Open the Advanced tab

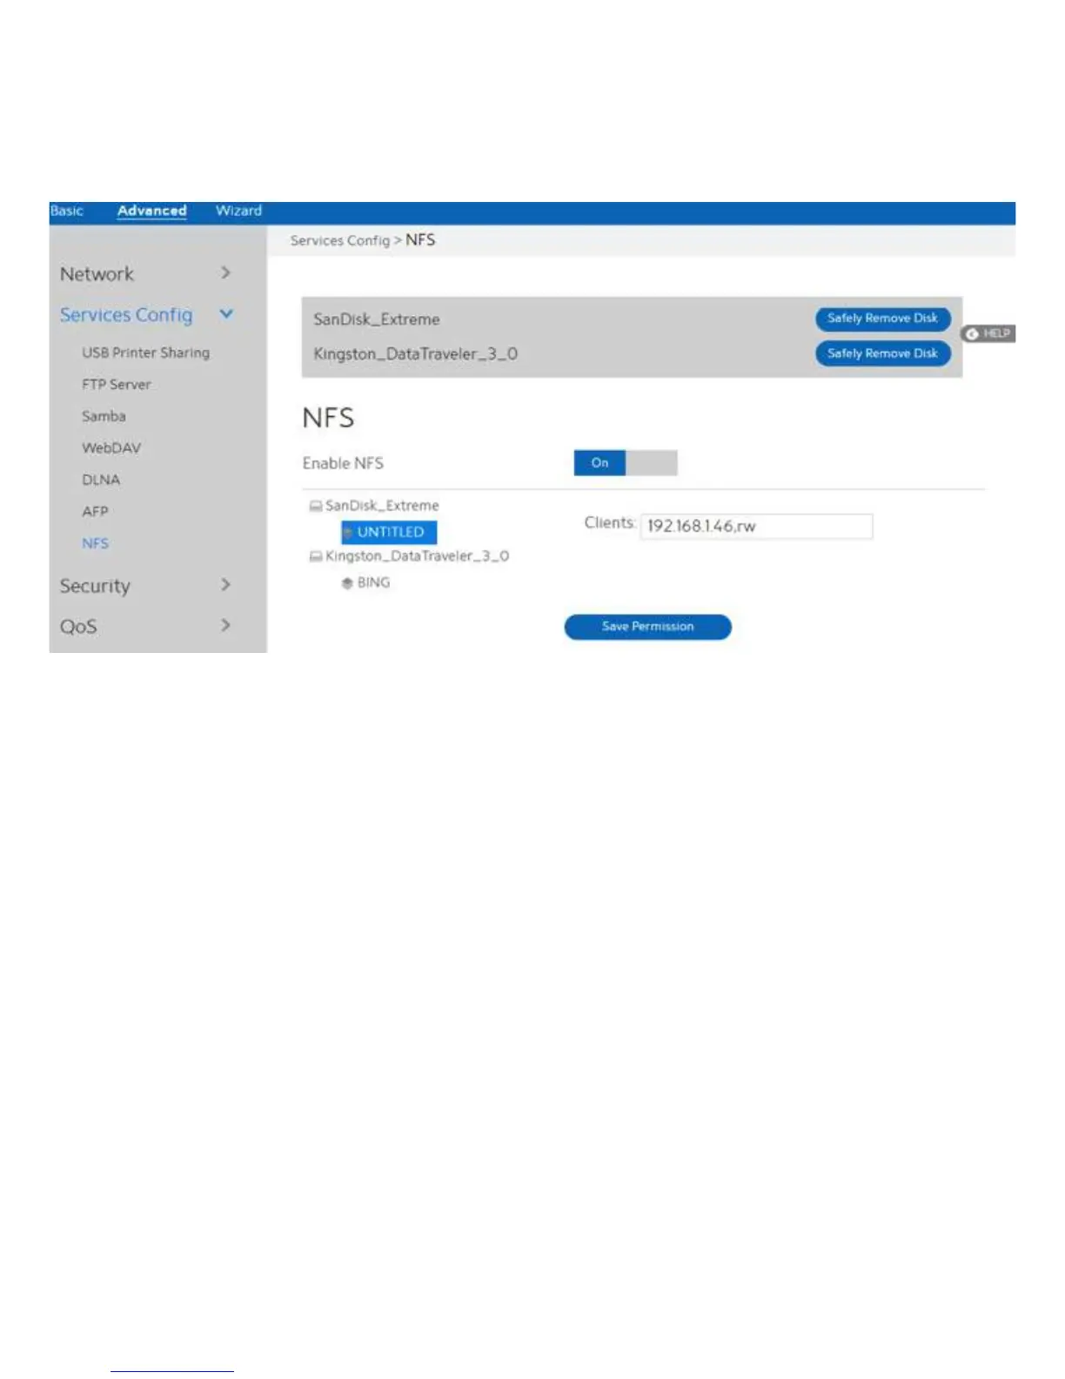coord(151,211)
